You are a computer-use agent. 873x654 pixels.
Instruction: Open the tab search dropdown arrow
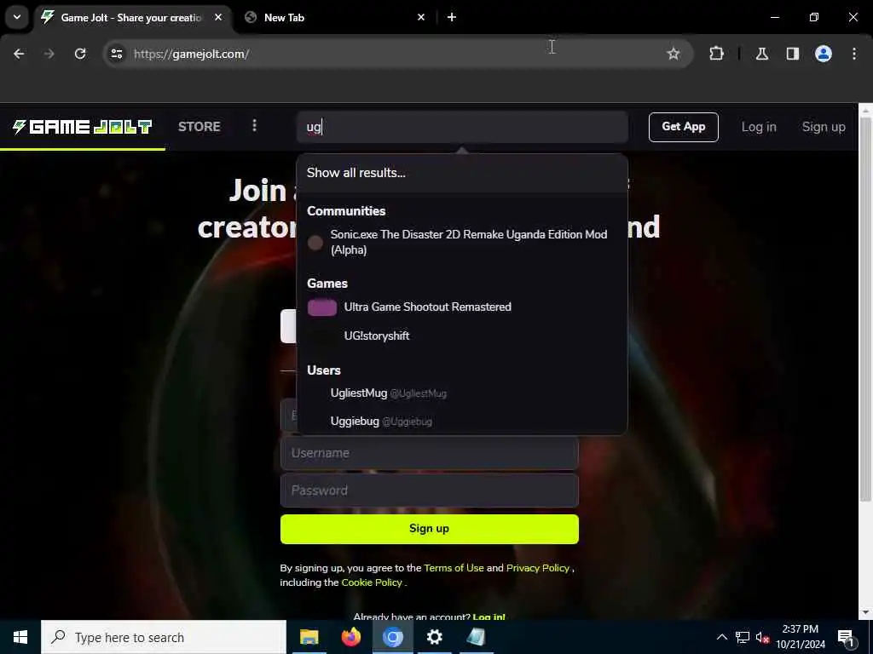(17, 17)
